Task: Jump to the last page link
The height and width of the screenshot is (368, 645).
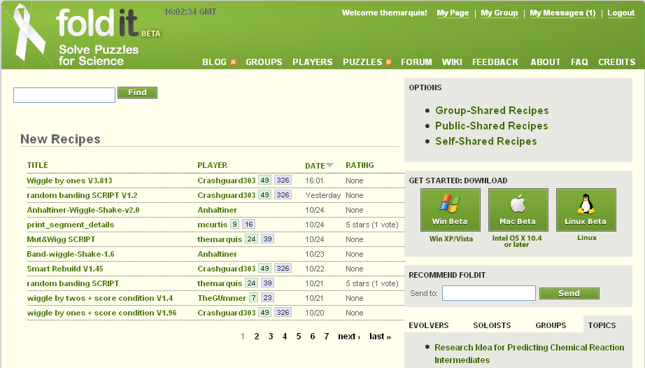Action: [380, 337]
